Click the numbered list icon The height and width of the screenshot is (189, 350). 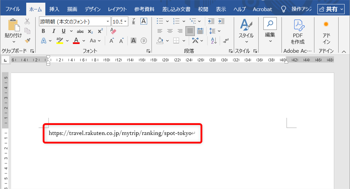(x=176, y=21)
